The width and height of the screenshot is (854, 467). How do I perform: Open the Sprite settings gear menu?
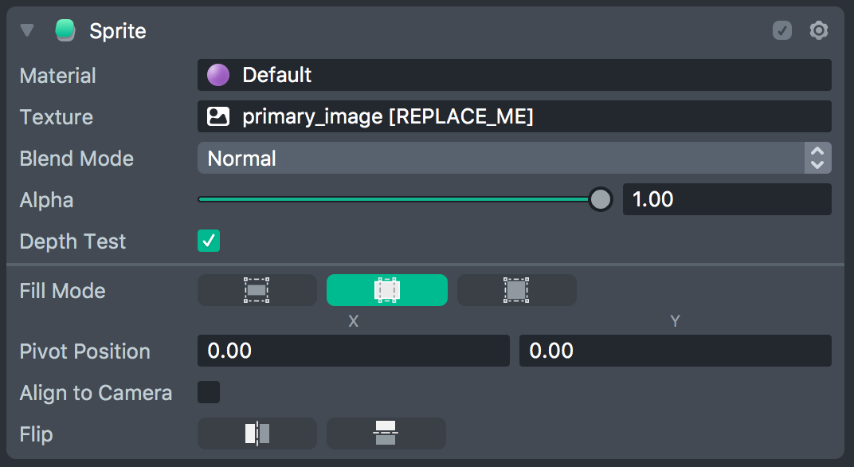(x=818, y=31)
